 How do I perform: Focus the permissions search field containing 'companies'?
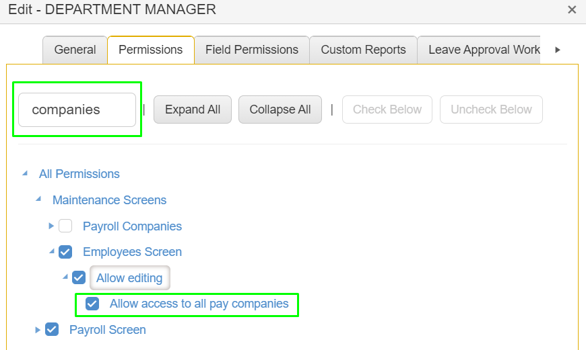click(x=77, y=110)
